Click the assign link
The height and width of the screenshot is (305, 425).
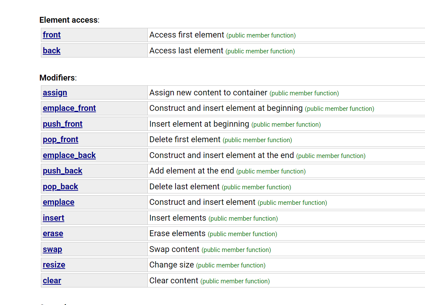(55, 93)
